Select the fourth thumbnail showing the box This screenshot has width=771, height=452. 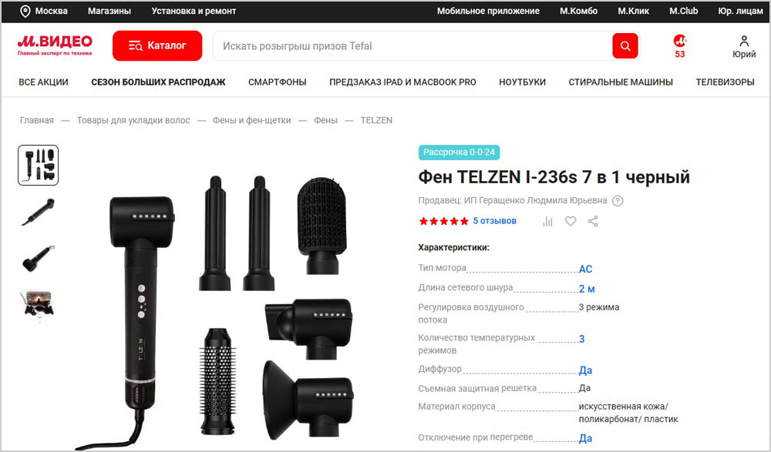(x=39, y=305)
